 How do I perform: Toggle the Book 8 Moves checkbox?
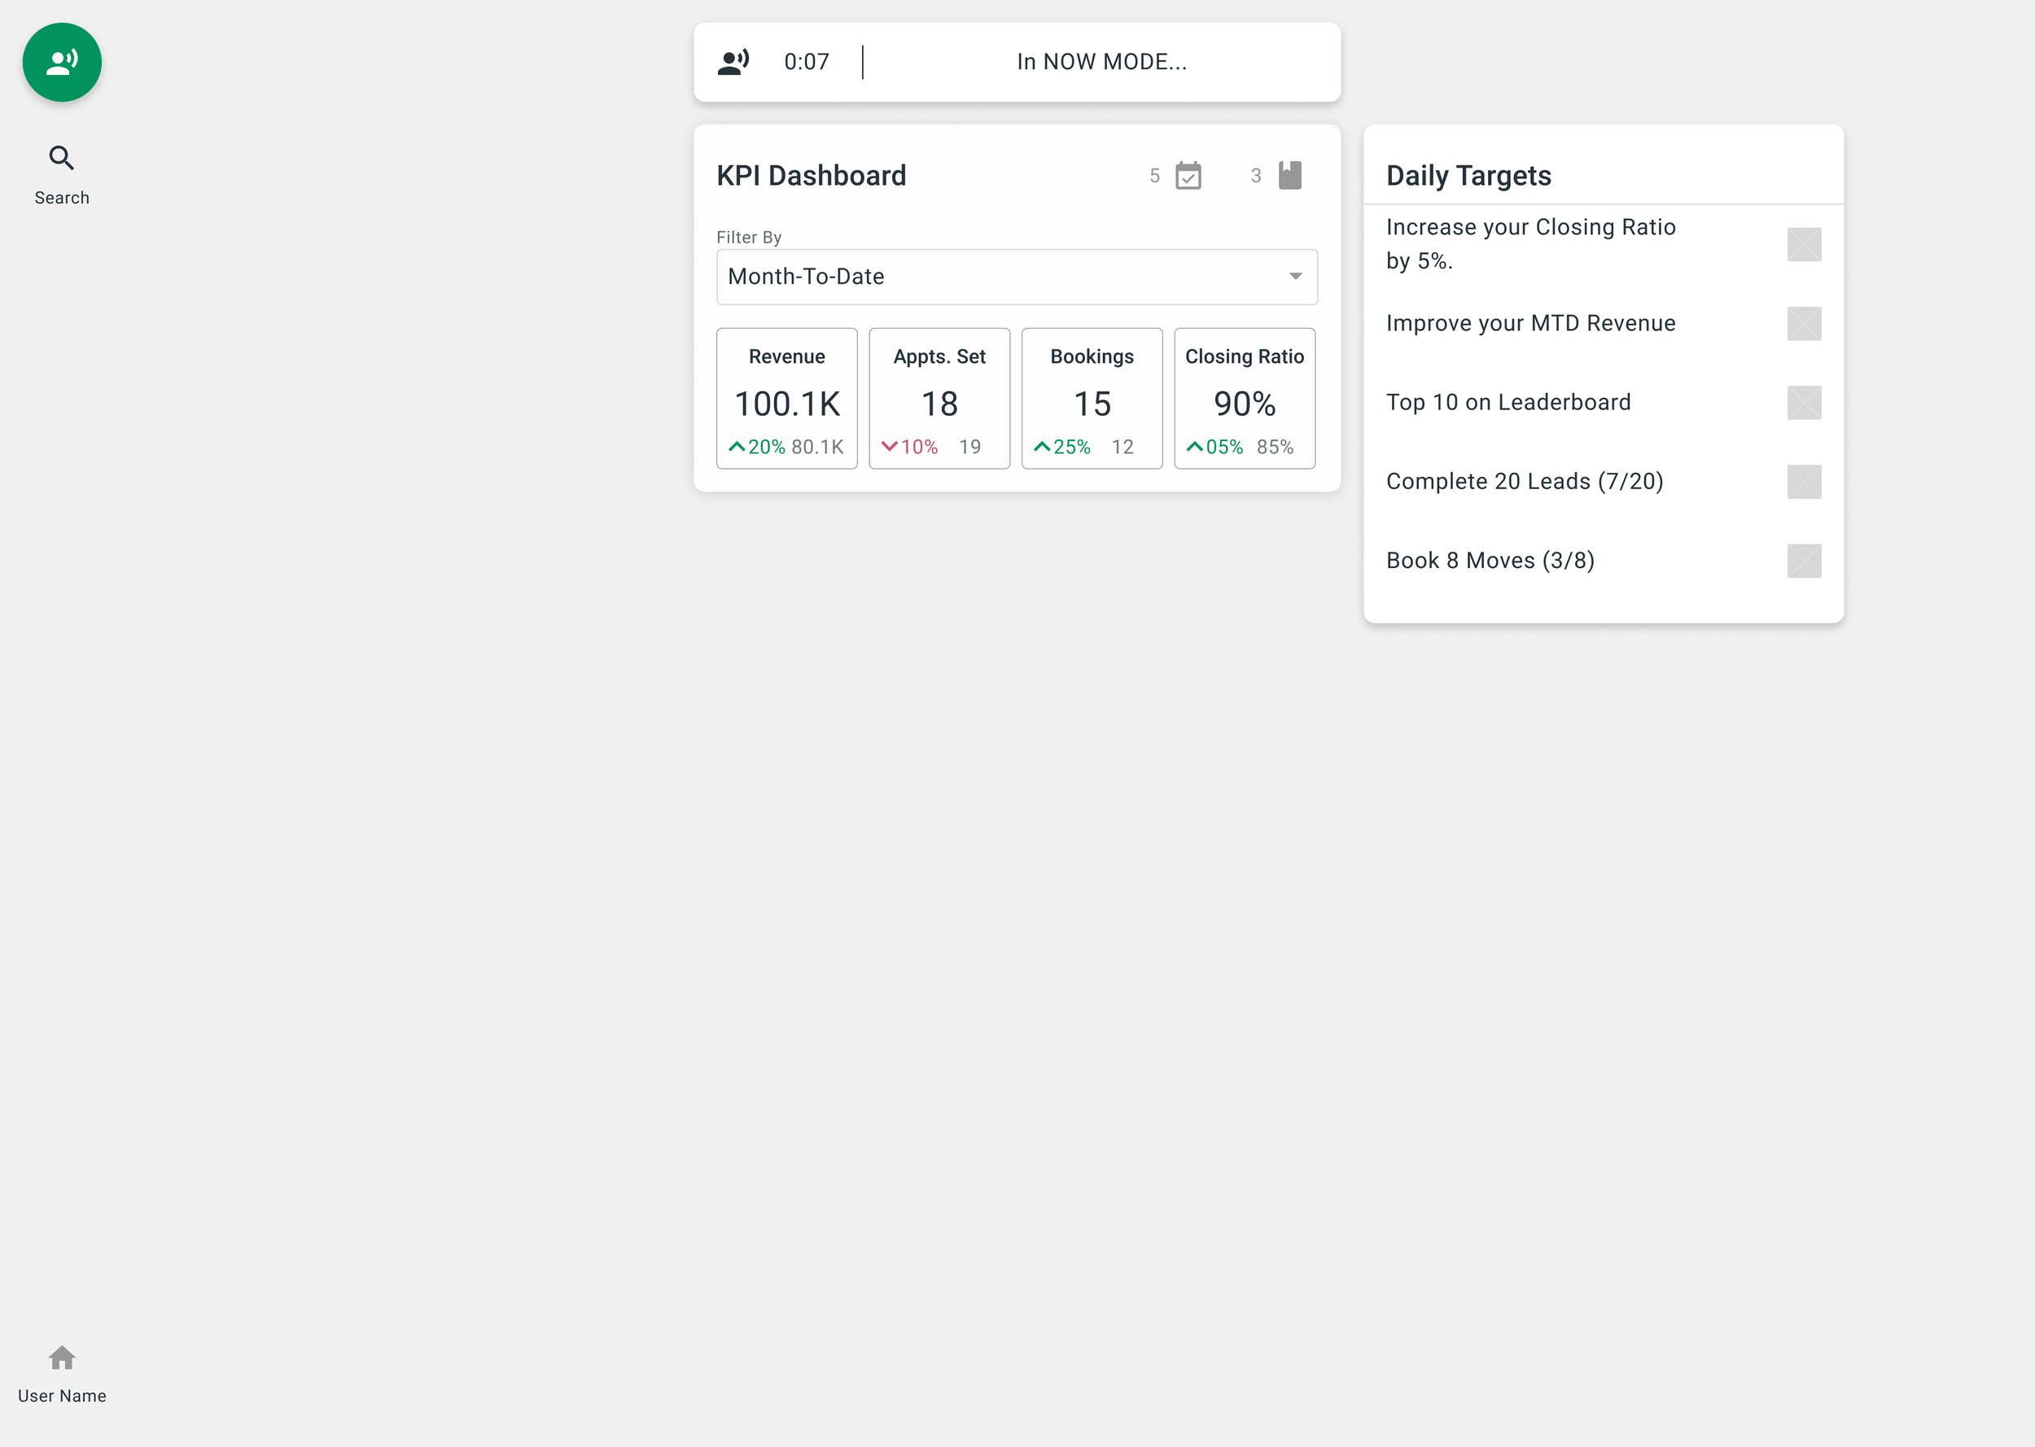click(x=1803, y=562)
